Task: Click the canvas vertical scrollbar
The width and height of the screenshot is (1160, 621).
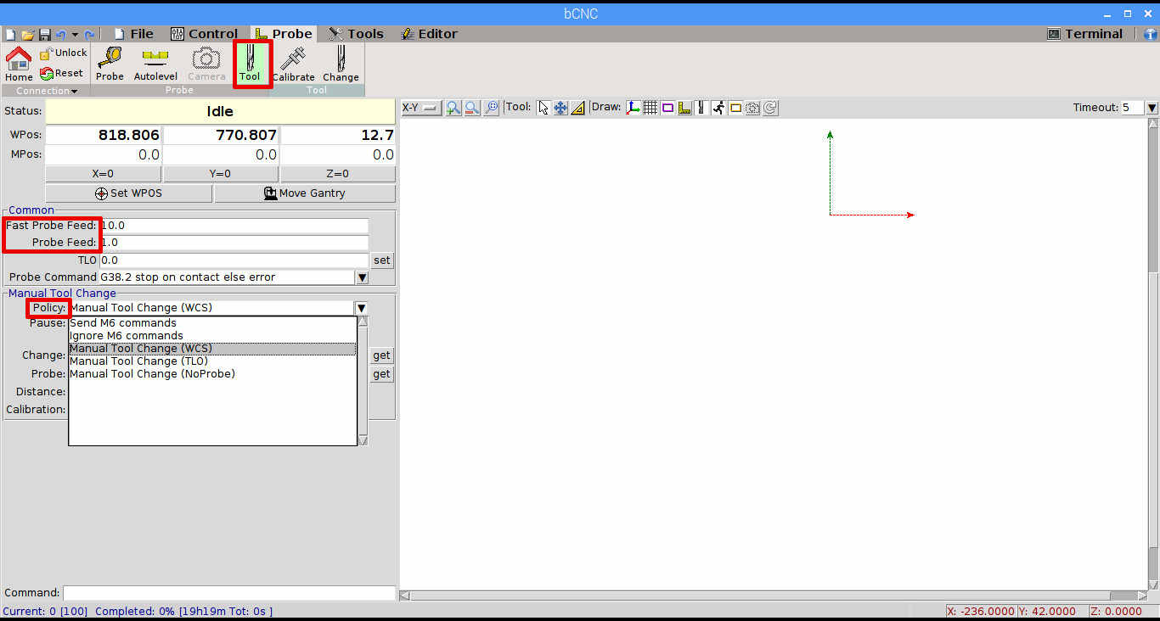Action: click(1152, 354)
